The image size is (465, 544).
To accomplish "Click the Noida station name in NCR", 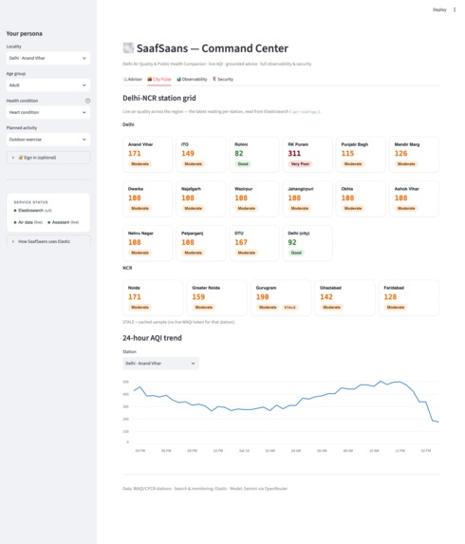I will [134, 288].
